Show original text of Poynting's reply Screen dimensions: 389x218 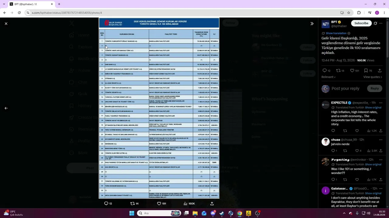pos(373,164)
